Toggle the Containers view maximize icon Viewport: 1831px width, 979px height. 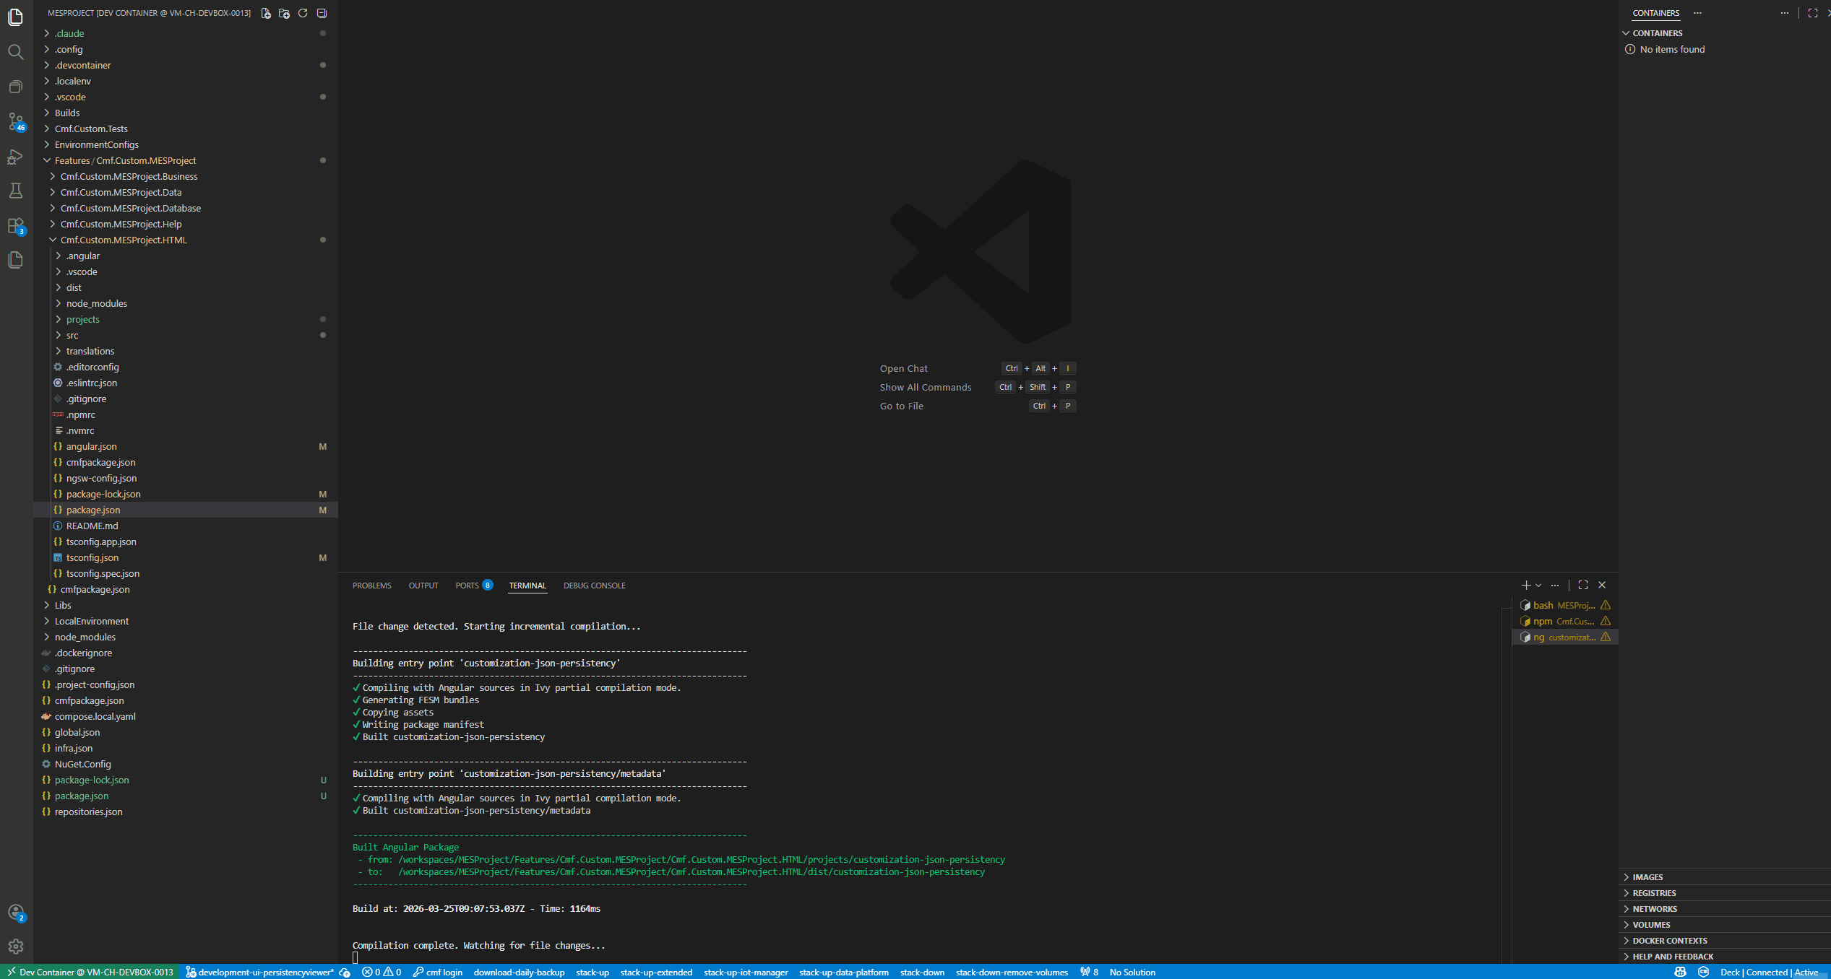click(1812, 13)
